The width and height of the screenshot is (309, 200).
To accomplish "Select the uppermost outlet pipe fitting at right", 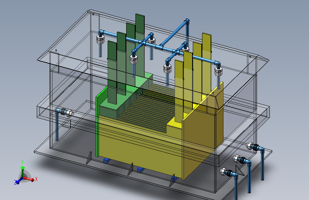I will [255, 147].
